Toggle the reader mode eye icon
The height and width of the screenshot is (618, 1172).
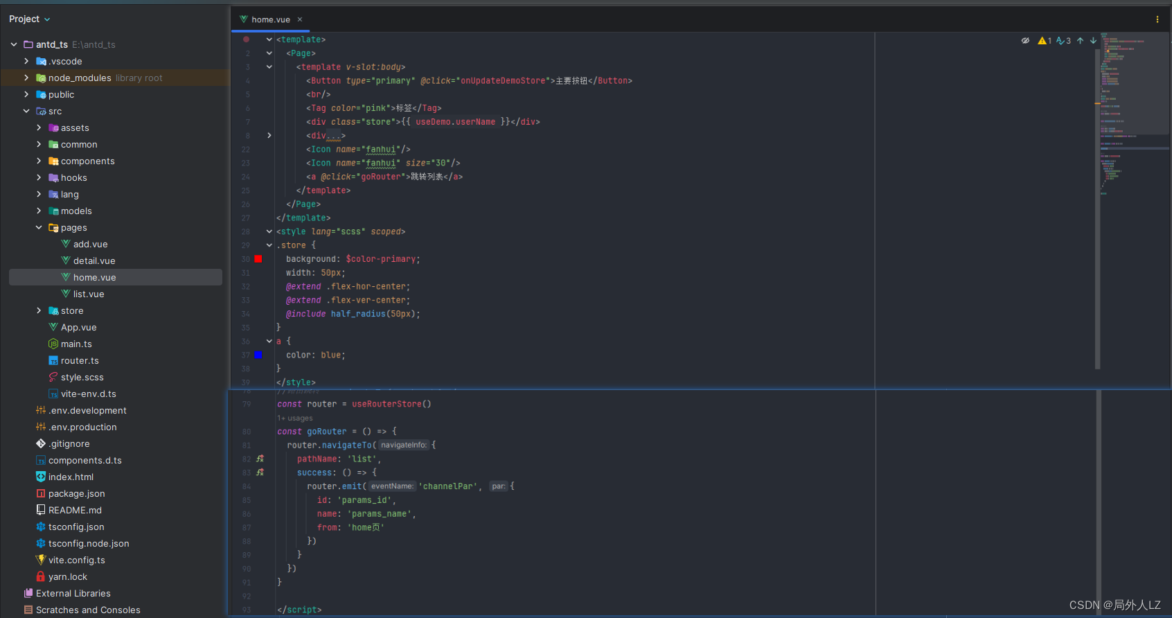1025,40
